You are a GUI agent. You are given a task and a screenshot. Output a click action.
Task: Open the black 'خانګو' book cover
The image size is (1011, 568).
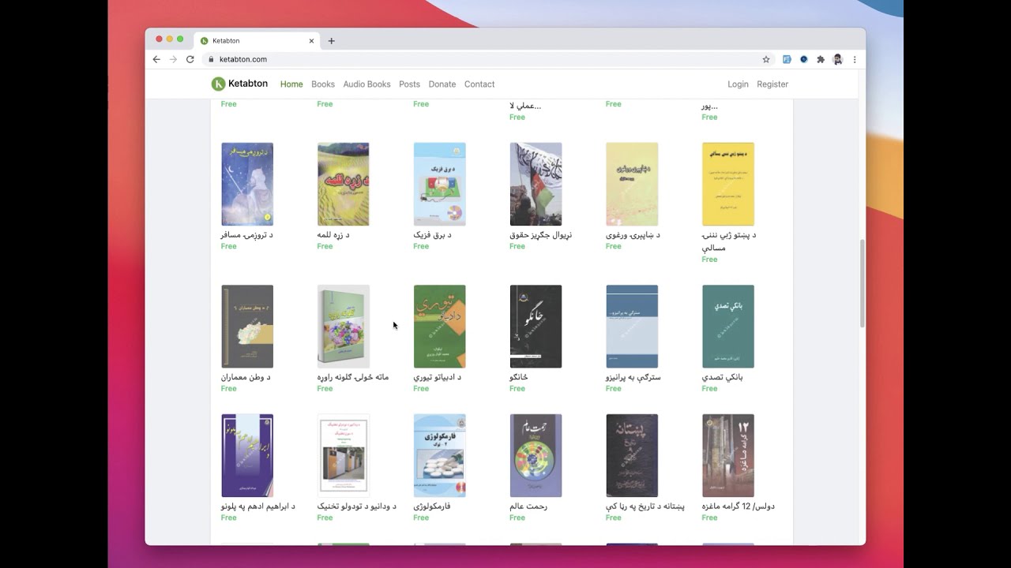click(536, 327)
